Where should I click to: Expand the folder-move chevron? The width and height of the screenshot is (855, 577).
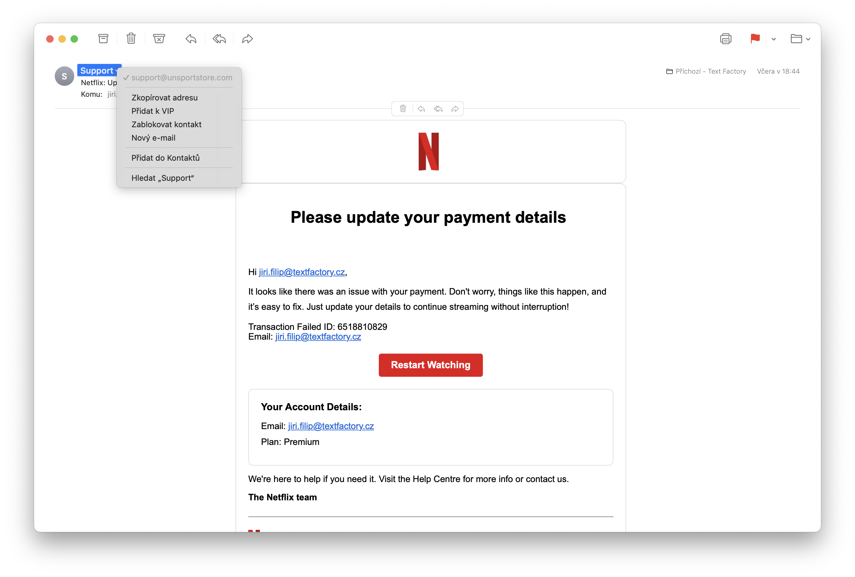808,39
